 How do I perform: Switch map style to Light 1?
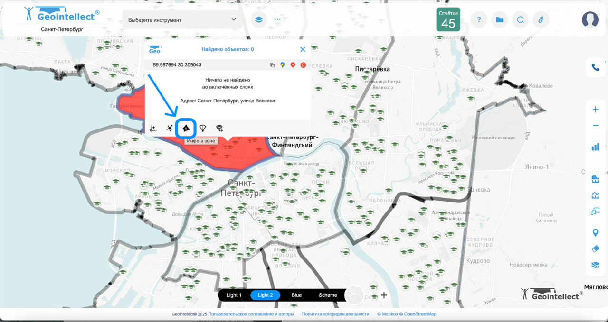234,295
